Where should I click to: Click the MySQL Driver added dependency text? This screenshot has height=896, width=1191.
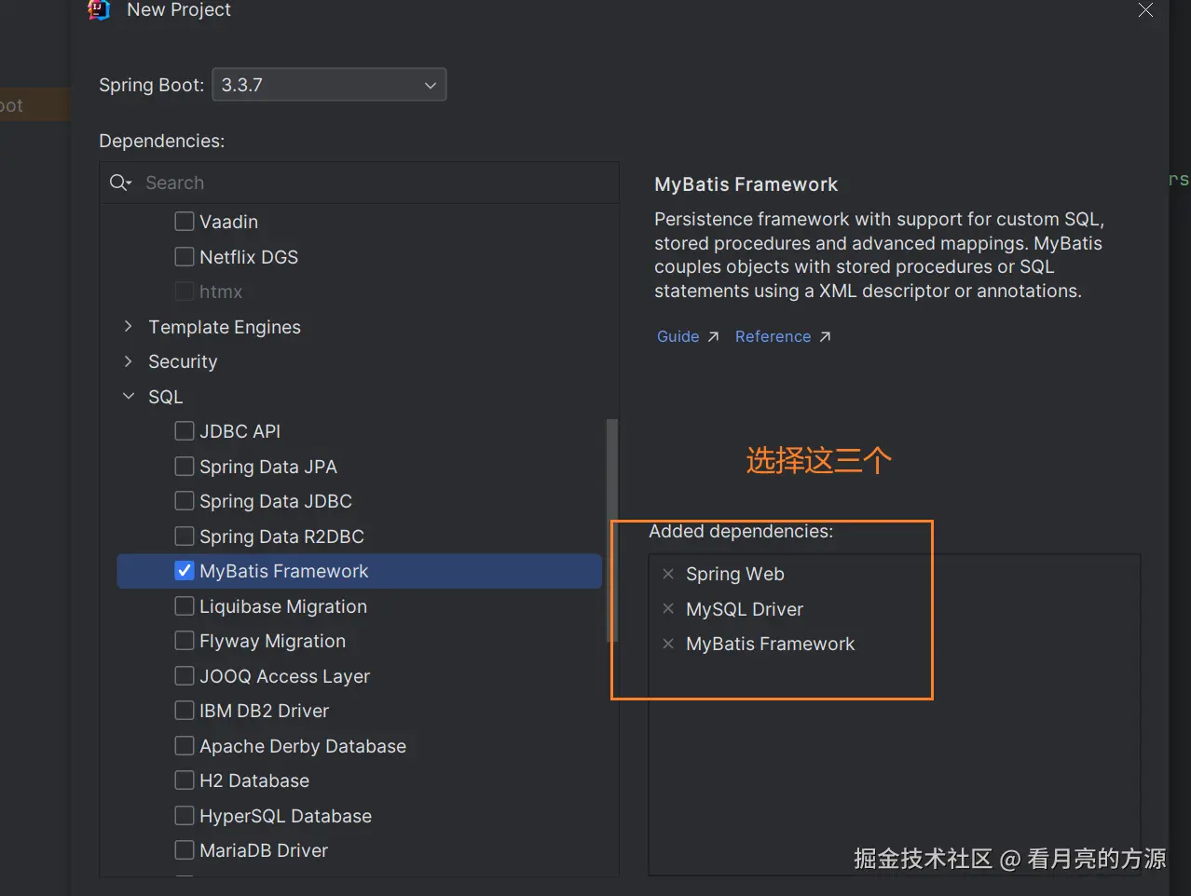745,609
